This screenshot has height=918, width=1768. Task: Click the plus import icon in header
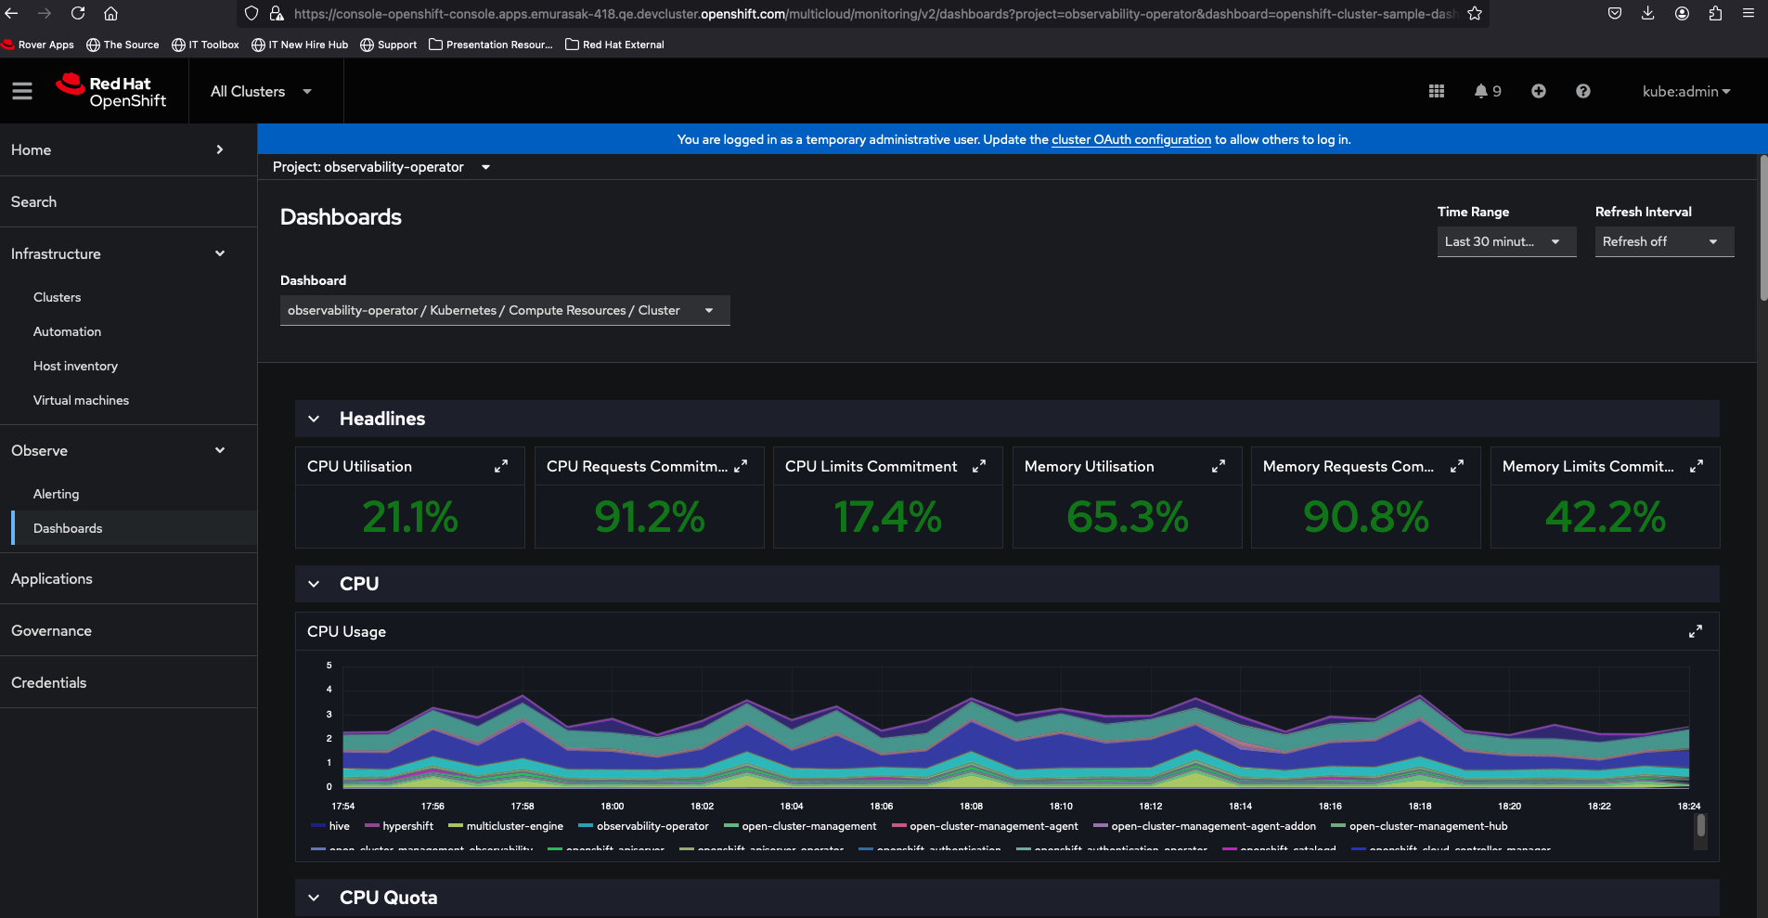pyautogui.click(x=1538, y=91)
